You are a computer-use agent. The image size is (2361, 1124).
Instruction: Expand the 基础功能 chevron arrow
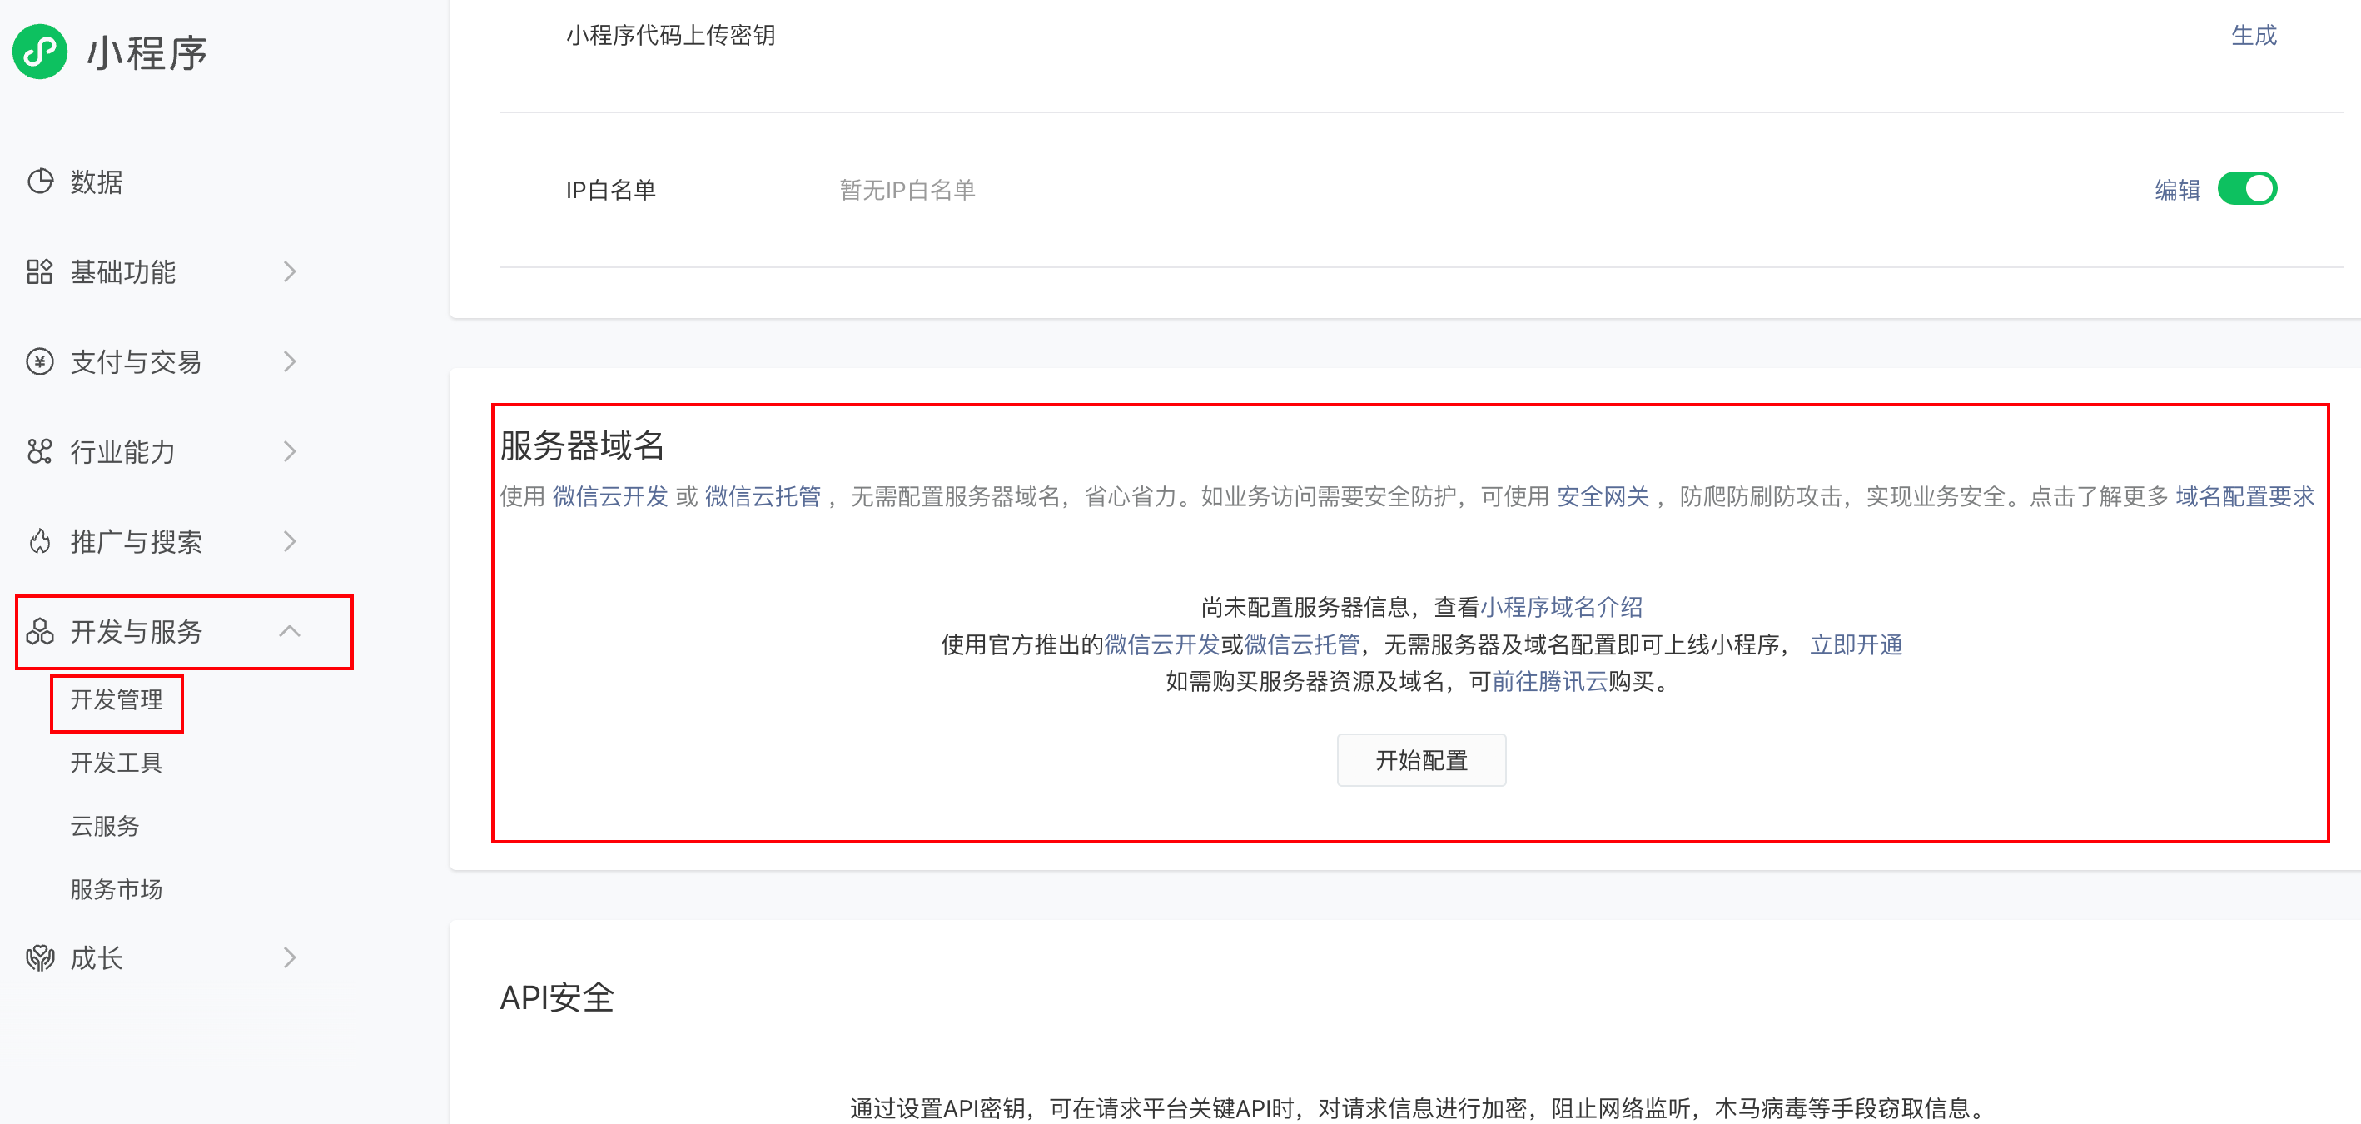click(290, 271)
